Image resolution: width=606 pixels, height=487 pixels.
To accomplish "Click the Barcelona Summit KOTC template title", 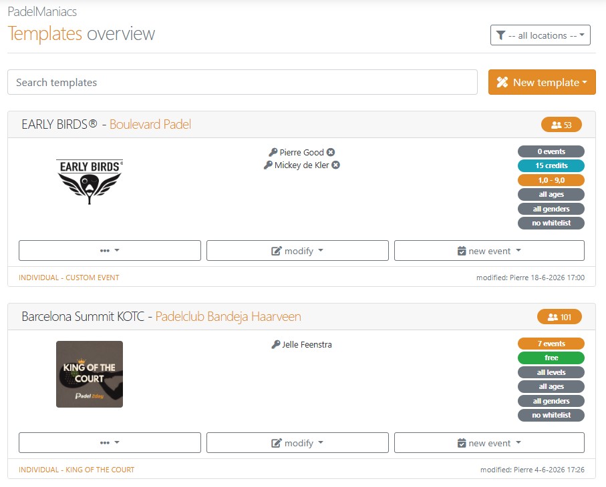I will tap(83, 316).
